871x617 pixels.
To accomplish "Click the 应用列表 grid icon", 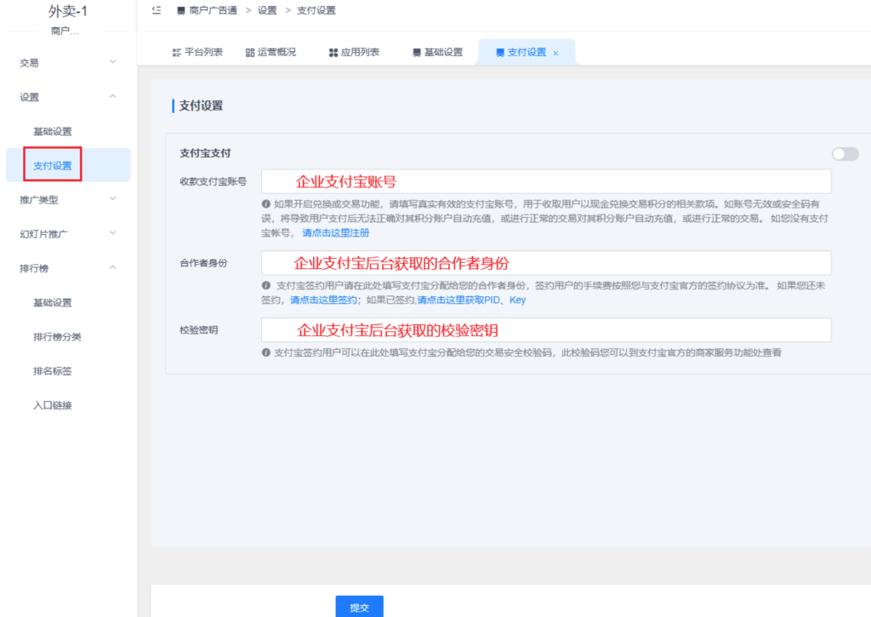I will pos(333,53).
